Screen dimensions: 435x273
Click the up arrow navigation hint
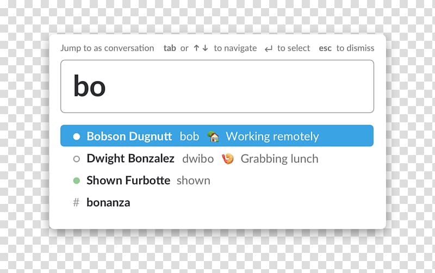click(x=196, y=48)
